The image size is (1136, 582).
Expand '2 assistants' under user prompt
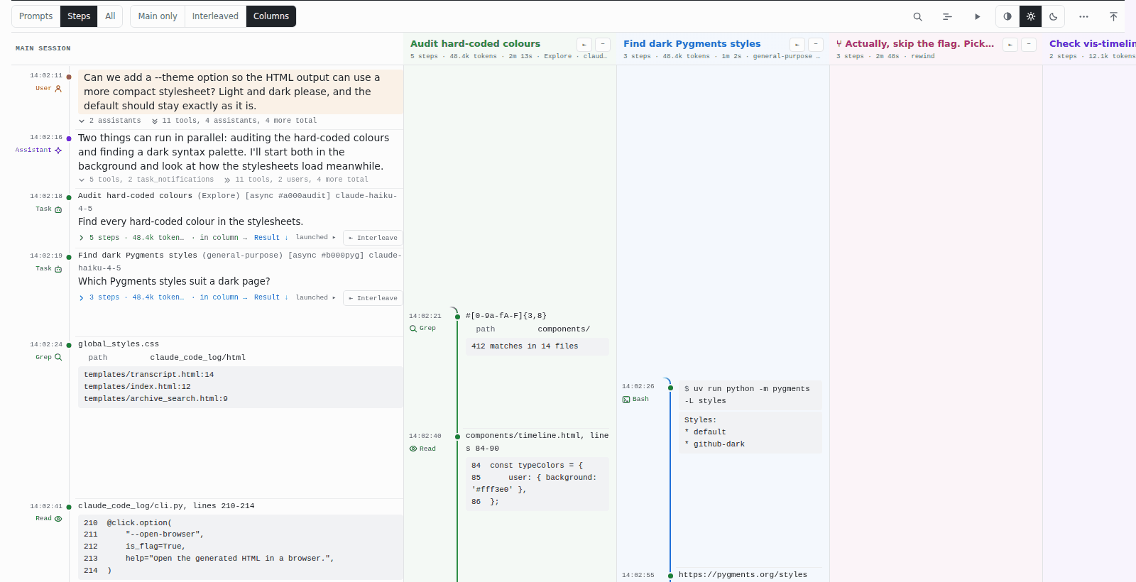coord(110,121)
